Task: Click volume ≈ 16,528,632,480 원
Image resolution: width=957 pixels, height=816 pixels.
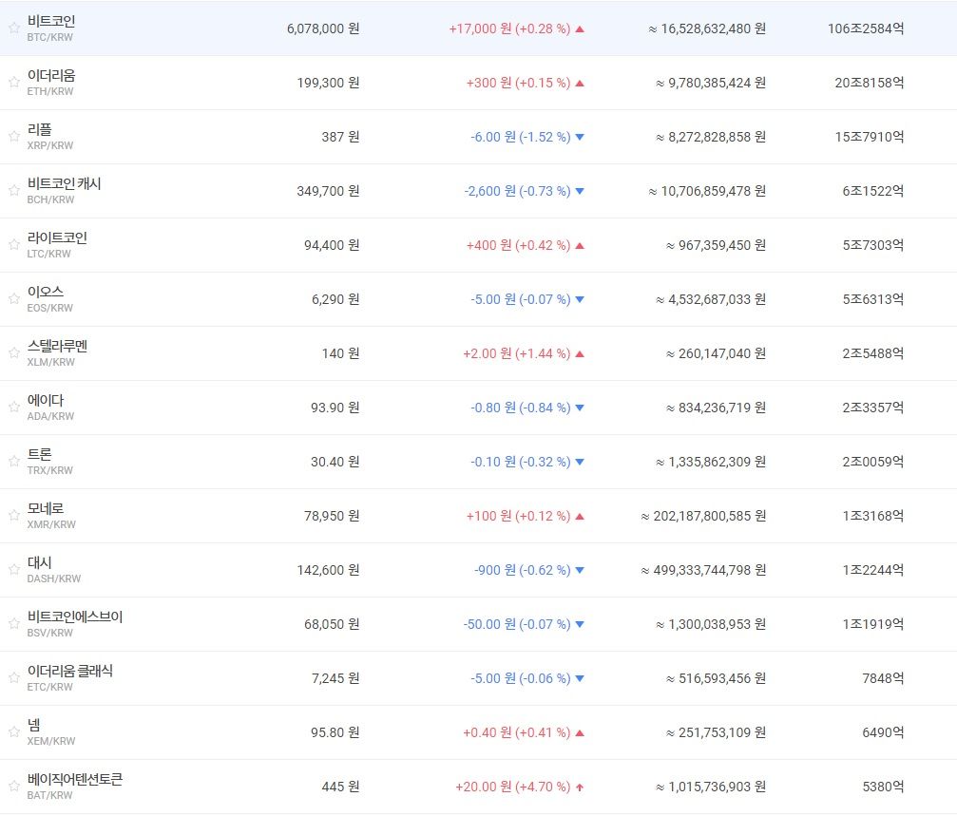Action: pos(707,28)
